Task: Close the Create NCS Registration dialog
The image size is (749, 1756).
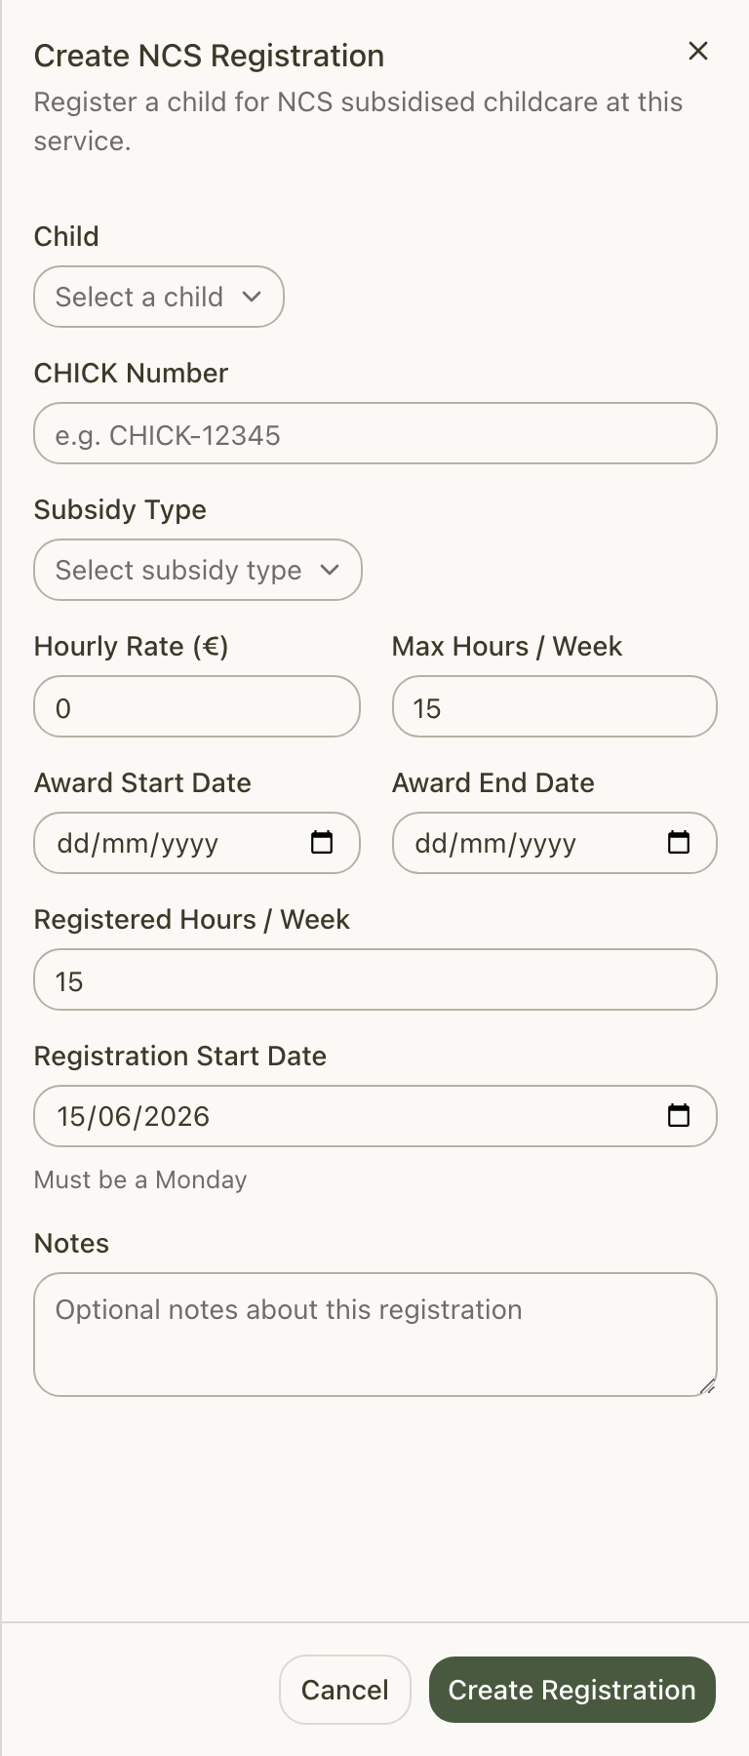Action: coord(698,51)
